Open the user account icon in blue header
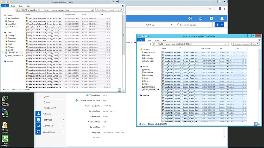 (222, 18)
